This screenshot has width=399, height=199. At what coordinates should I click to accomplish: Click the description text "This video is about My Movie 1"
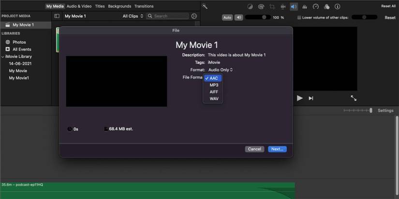pos(236,55)
